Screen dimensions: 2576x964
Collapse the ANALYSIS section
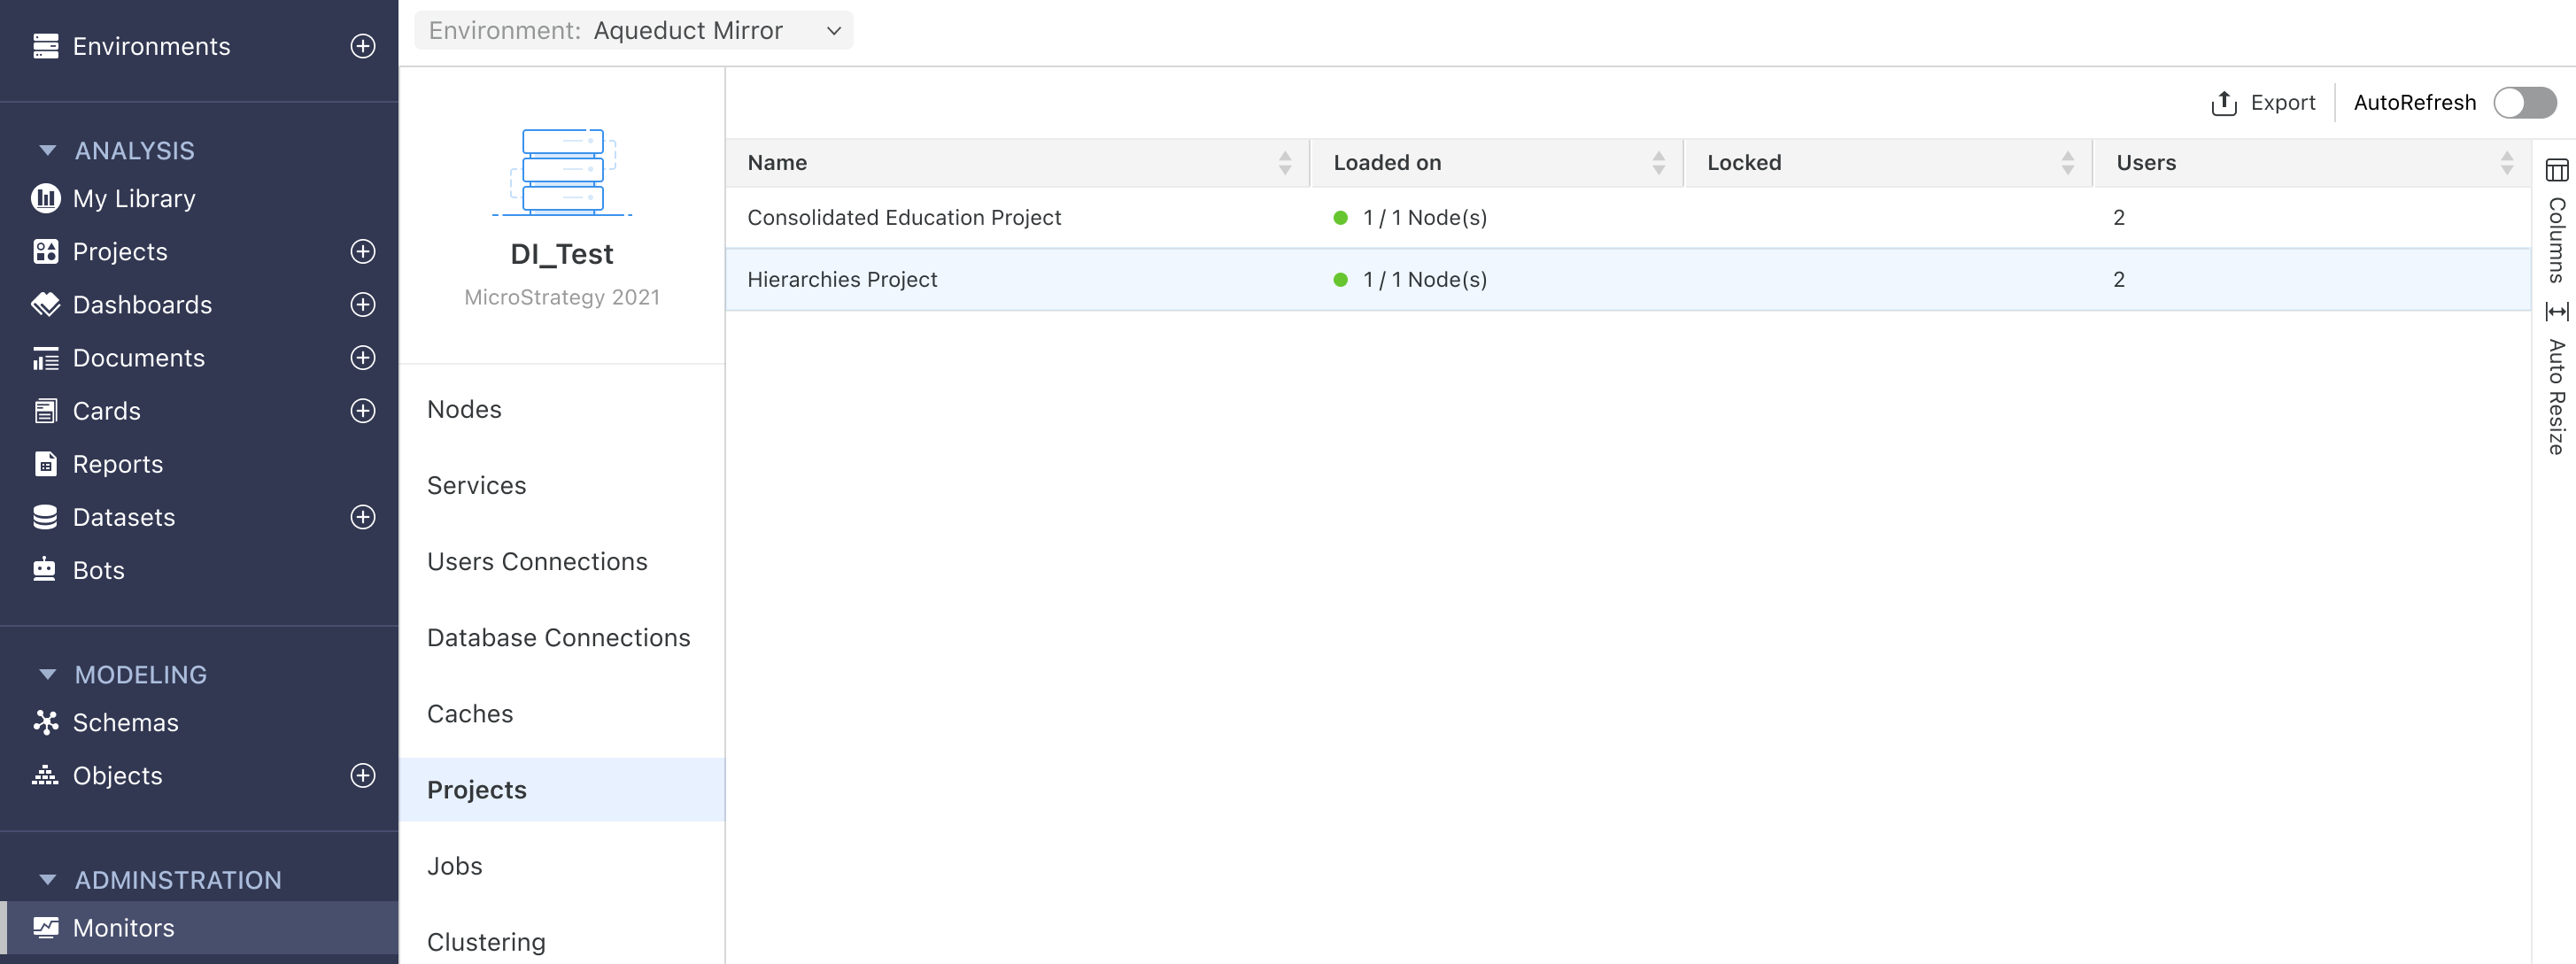coord(47,150)
